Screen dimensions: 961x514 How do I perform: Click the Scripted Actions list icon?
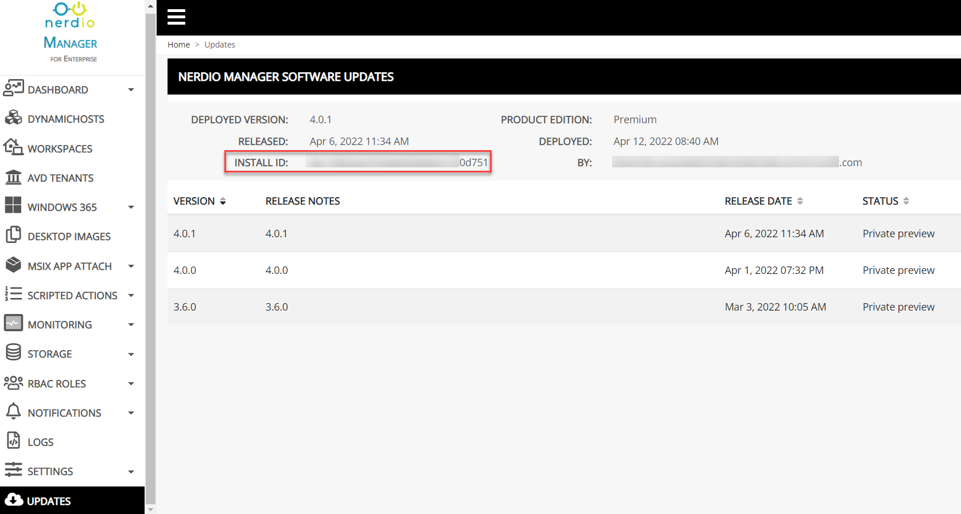(13, 294)
